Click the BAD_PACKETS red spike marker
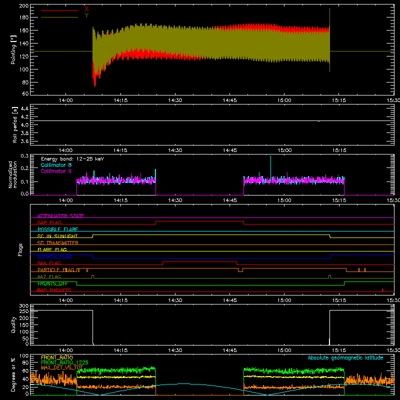This screenshot has width=400, height=400. click(382, 290)
